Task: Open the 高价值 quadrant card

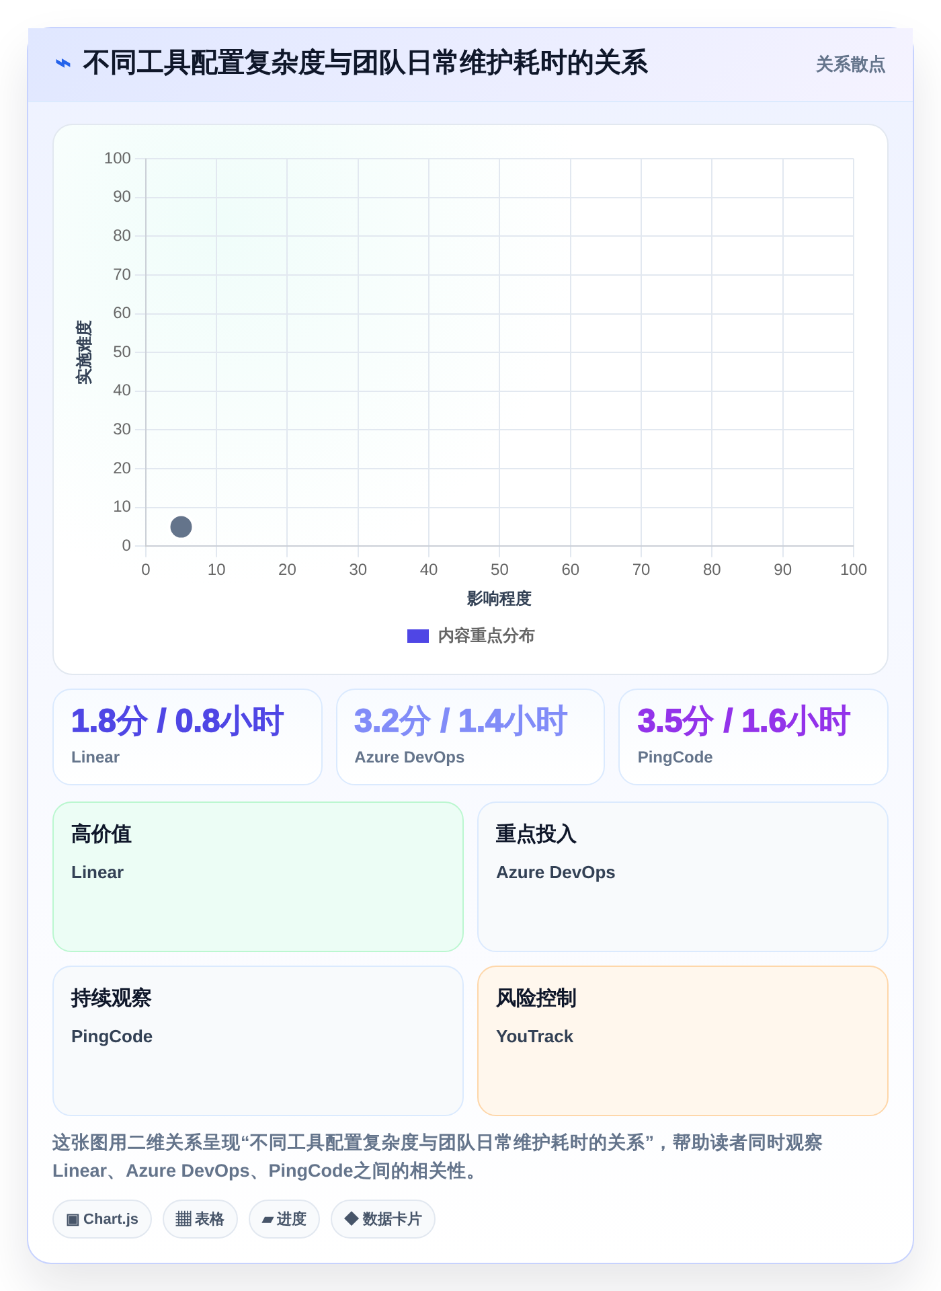Action: coord(258,877)
